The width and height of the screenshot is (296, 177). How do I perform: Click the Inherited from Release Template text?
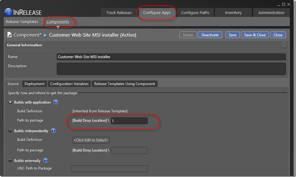coord(100,111)
